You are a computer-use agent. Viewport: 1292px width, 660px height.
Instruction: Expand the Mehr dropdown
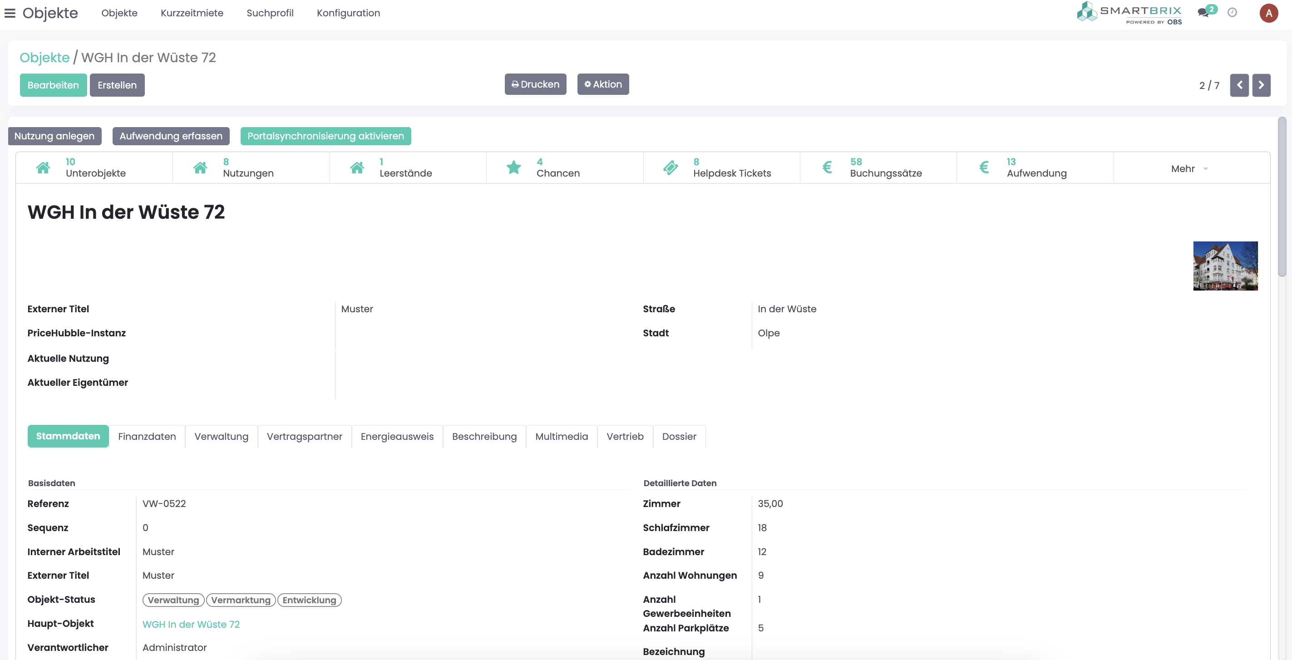(x=1189, y=168)
